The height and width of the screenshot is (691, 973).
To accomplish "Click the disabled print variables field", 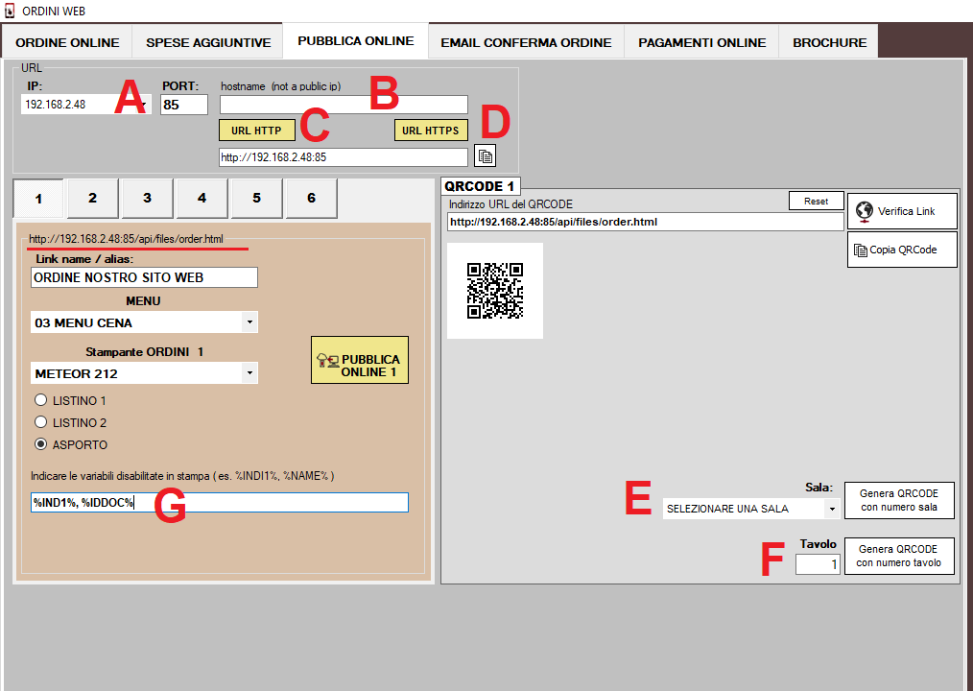I will (x=220, y=502).
